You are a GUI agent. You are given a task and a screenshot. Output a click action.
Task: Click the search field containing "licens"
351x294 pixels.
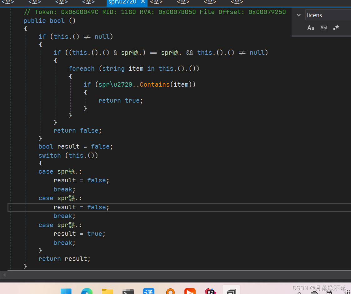point(328,15)
